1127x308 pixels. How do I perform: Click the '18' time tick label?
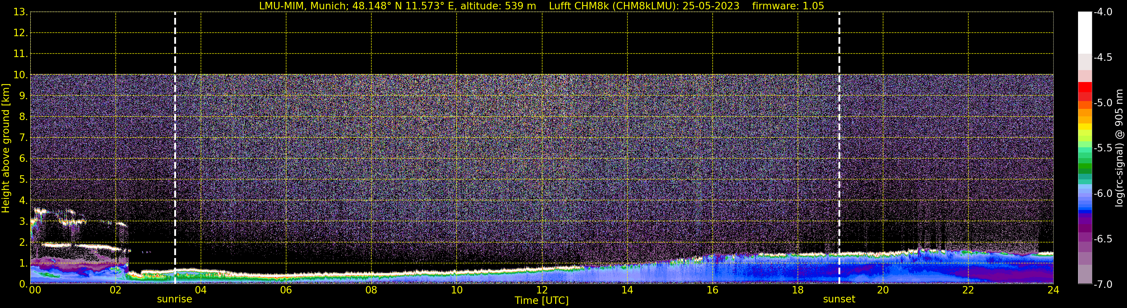click(x=798, y=290)
